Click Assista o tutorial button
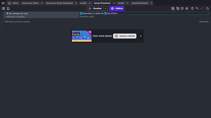The image size is (211, 118). (x=125, y=36)
